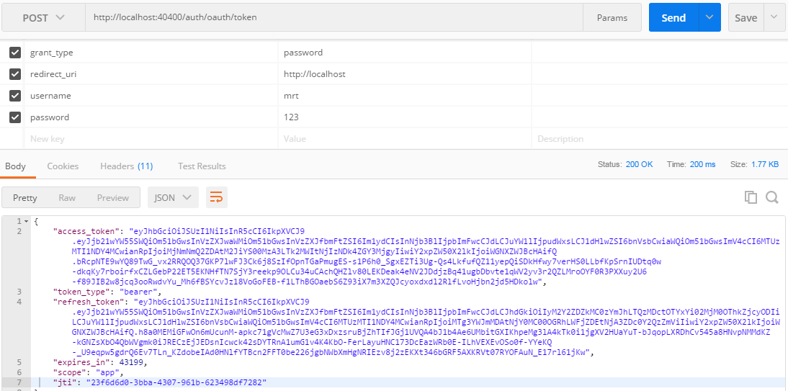This screenshot has width=788, height=391.
Task: Click the response time '200 ms'
Action: [703, 164]
